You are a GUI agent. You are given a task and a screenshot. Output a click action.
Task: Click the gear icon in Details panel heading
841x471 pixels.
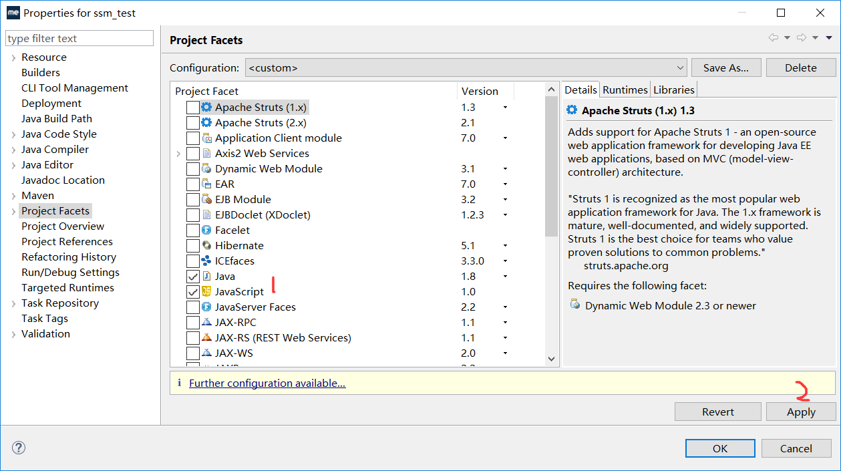(572, 110)
